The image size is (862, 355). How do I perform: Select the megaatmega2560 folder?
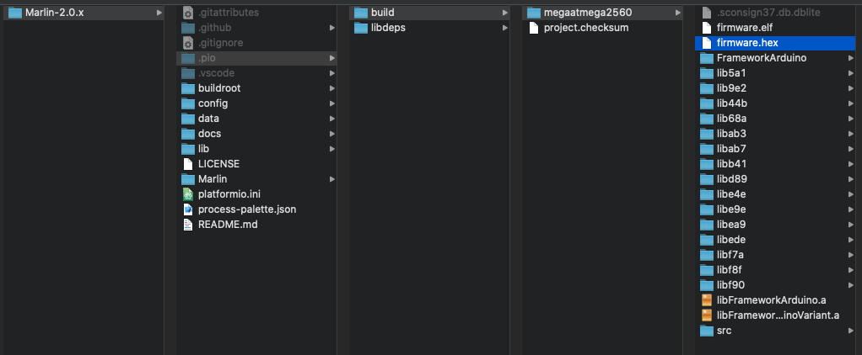click(x=602, y=13)
